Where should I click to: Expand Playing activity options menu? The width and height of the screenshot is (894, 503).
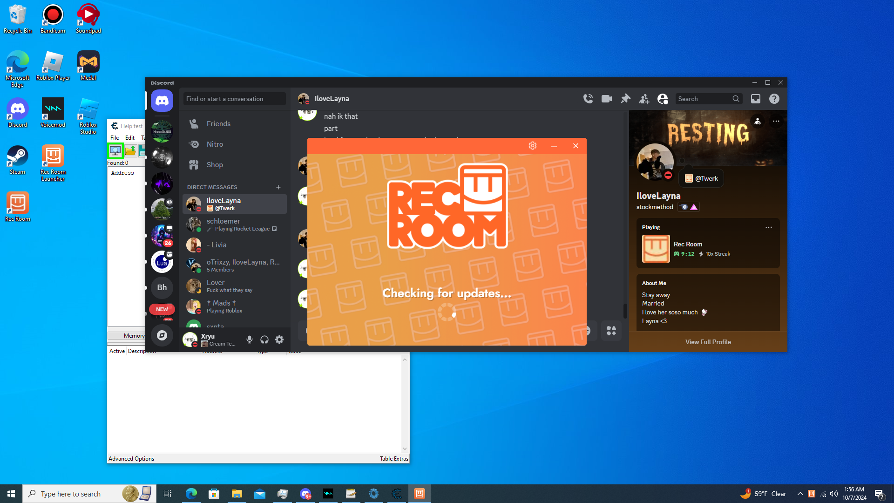point(768,227)
